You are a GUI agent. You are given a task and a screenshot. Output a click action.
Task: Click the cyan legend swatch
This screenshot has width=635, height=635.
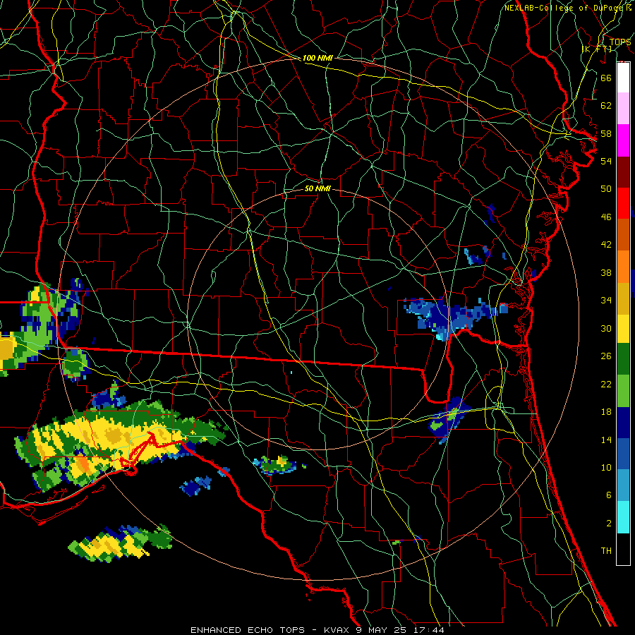(x=623, y=517)
